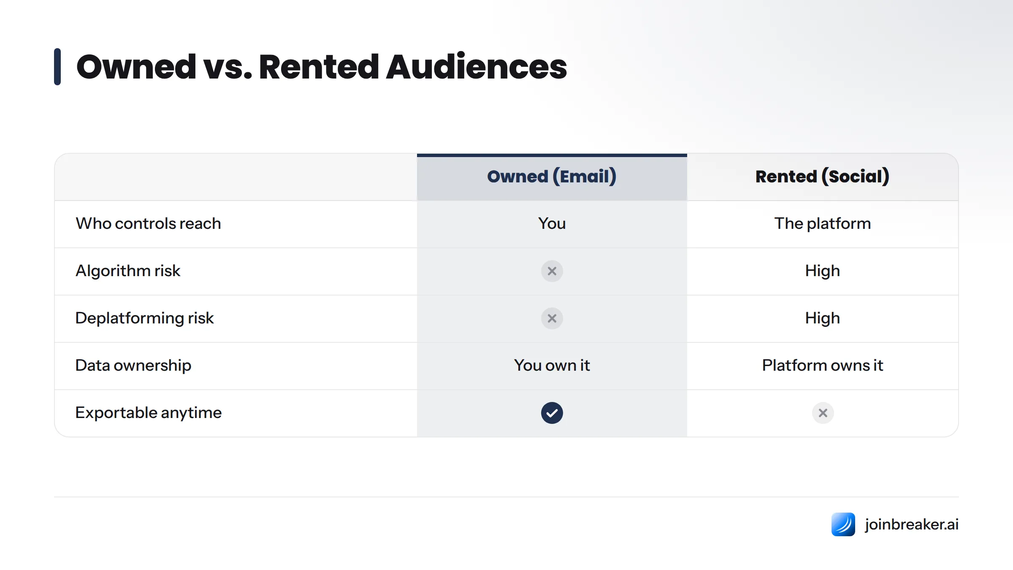The height and width of the screenshot is (570, 1013).
Task: Click the checkmark icon in Exportable anytime row
Action: pos(552,413)
